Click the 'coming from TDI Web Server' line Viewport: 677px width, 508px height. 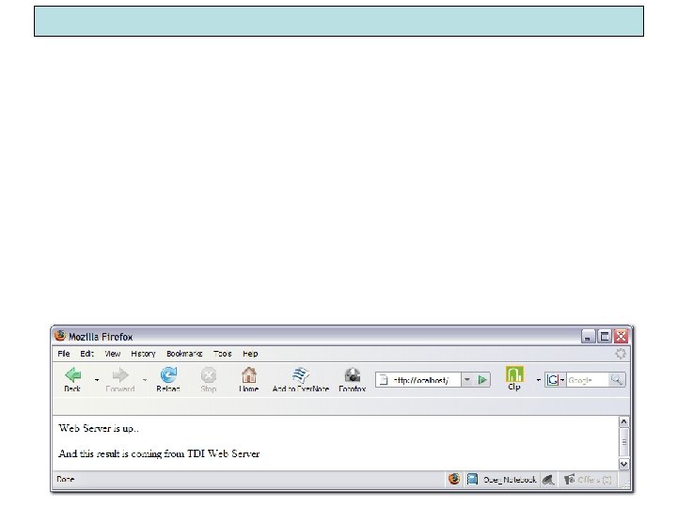159,453
